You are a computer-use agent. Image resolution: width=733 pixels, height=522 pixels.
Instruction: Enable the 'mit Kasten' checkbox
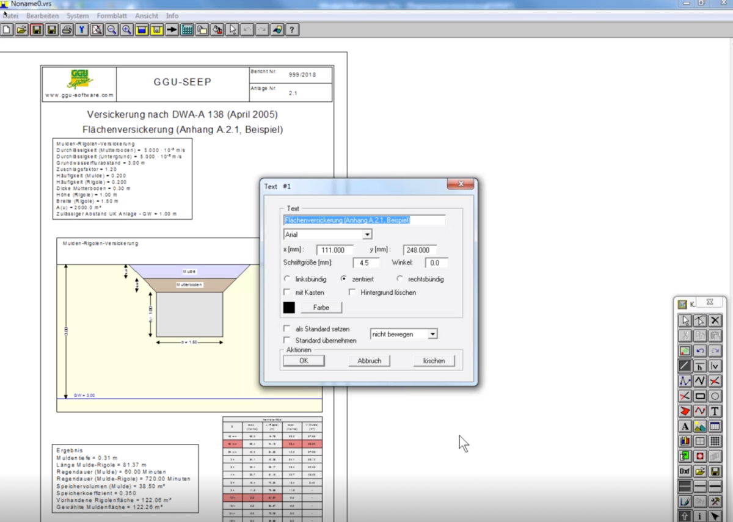(287, 292)
